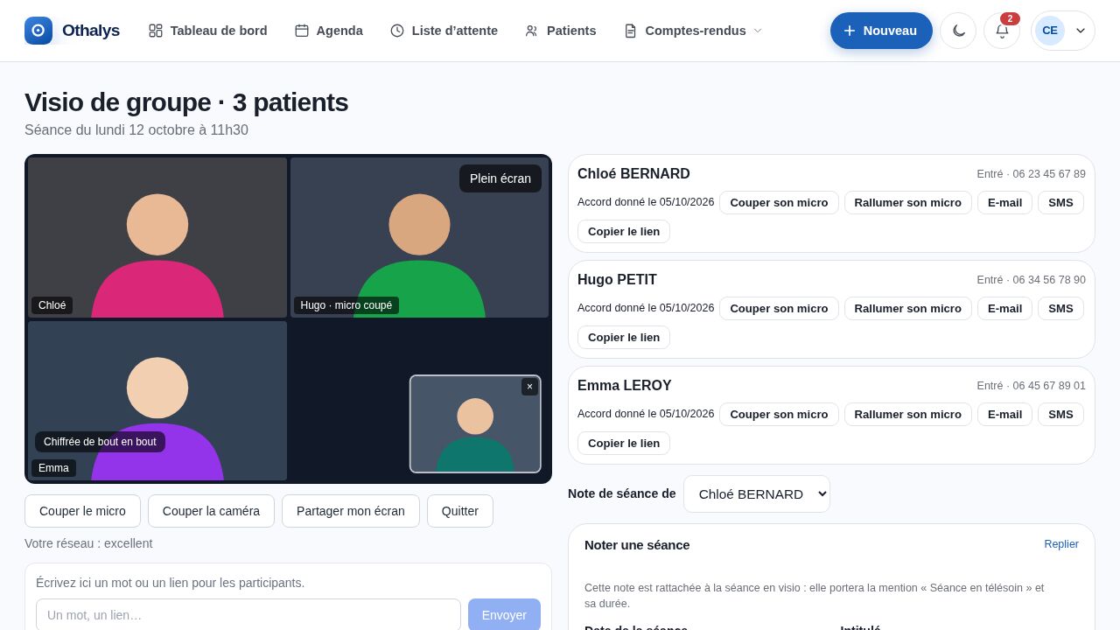Start Partager mon écran
Image resolution: width=1120 pixels, height=630 pixels.
[x=351, y=511]
